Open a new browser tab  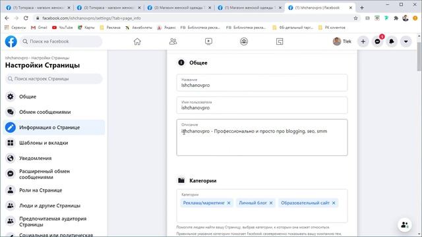[362, 8]
